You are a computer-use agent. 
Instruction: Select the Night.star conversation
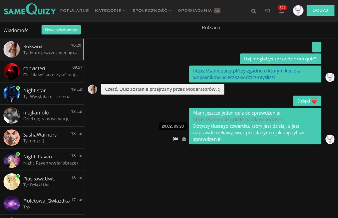coord(42,94)
